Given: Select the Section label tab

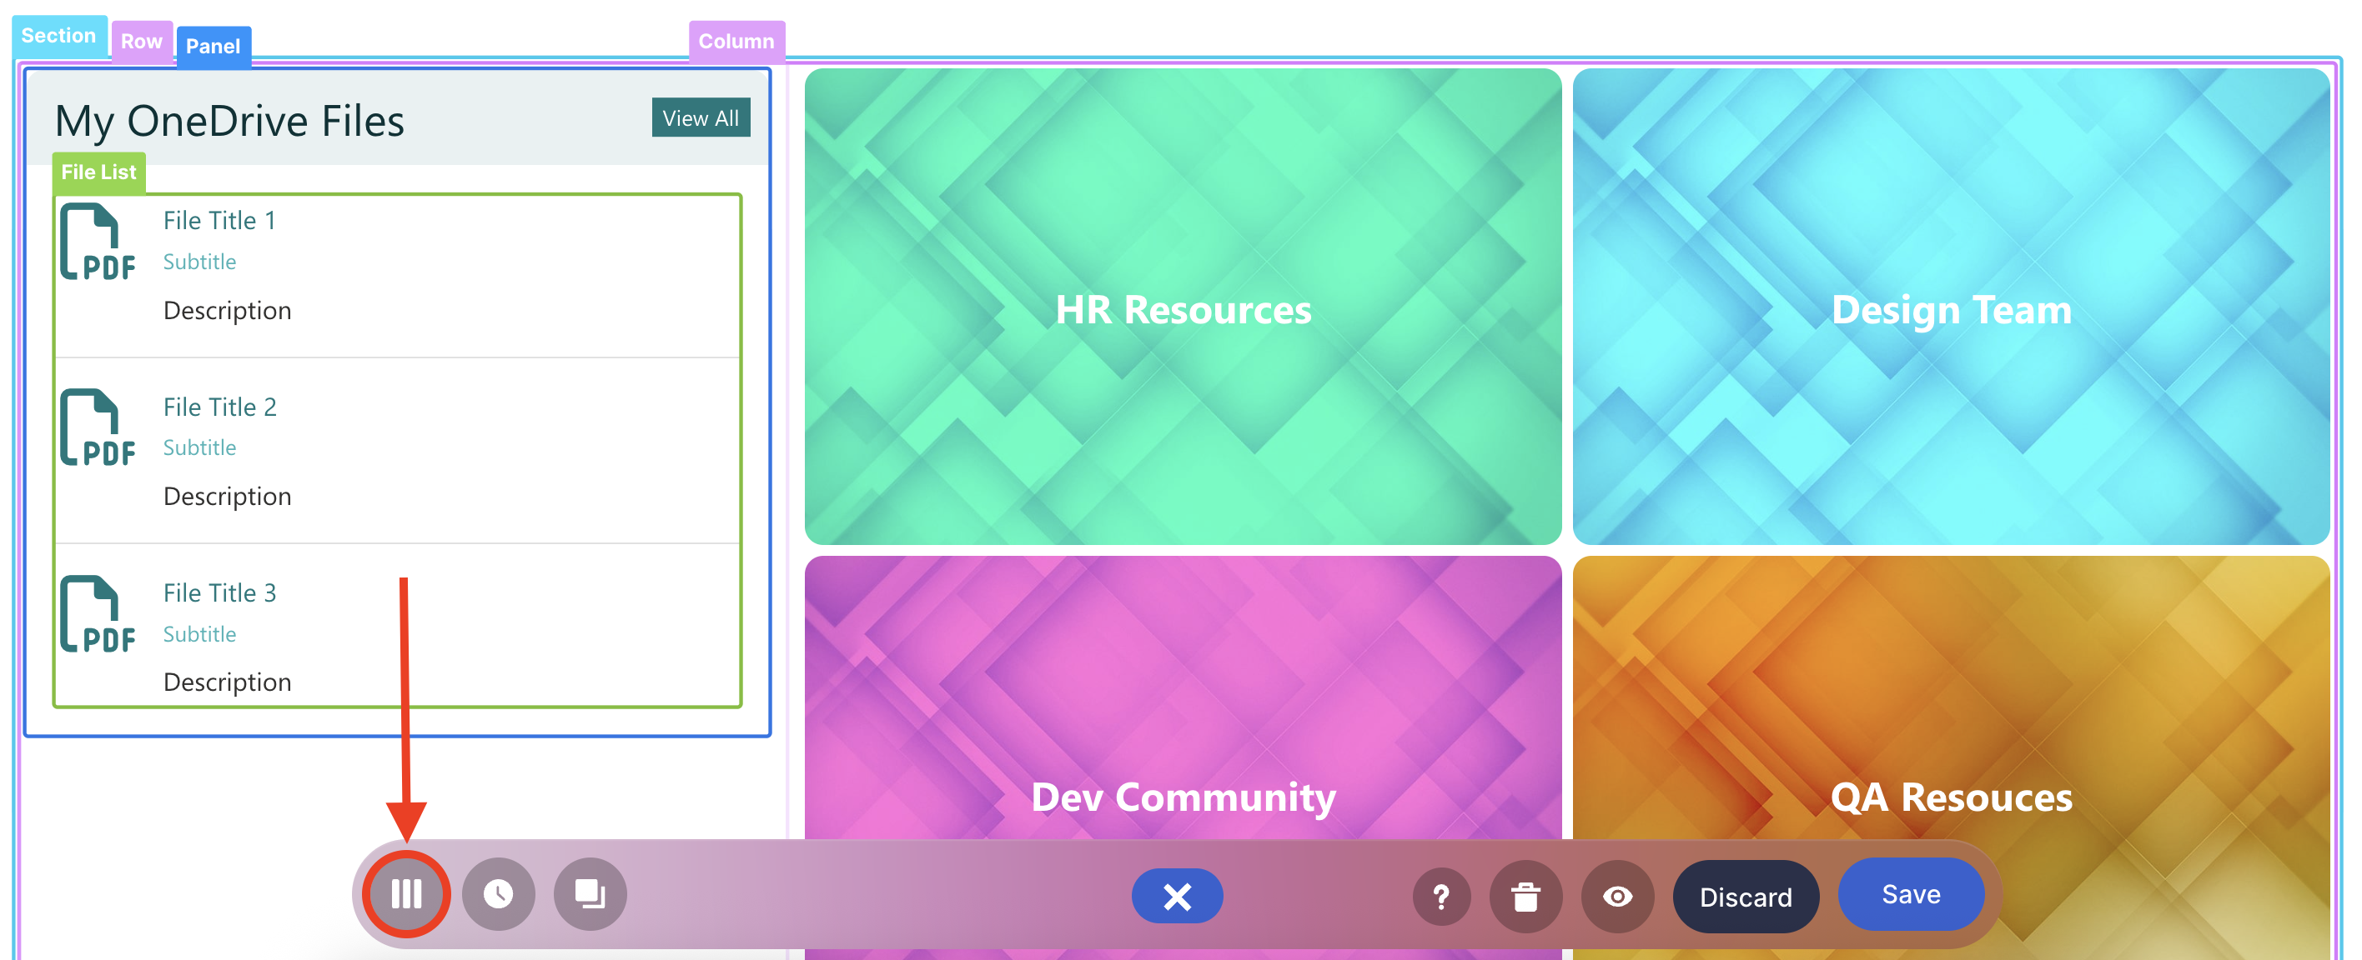Looking at the screenshot, I should [58, 36].
